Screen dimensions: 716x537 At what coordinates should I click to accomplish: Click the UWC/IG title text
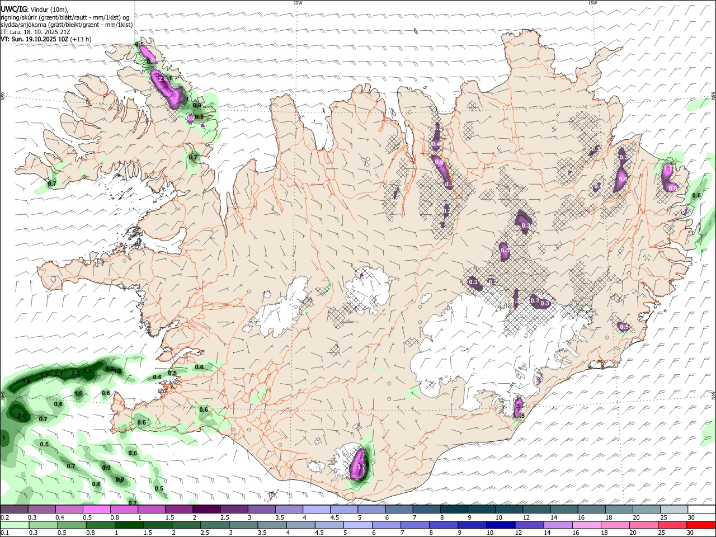point(13,10)
